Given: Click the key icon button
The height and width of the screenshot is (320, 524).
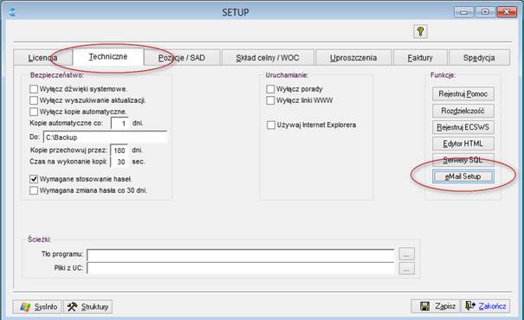Looking at the screenshot, I should tap(420, 31).
